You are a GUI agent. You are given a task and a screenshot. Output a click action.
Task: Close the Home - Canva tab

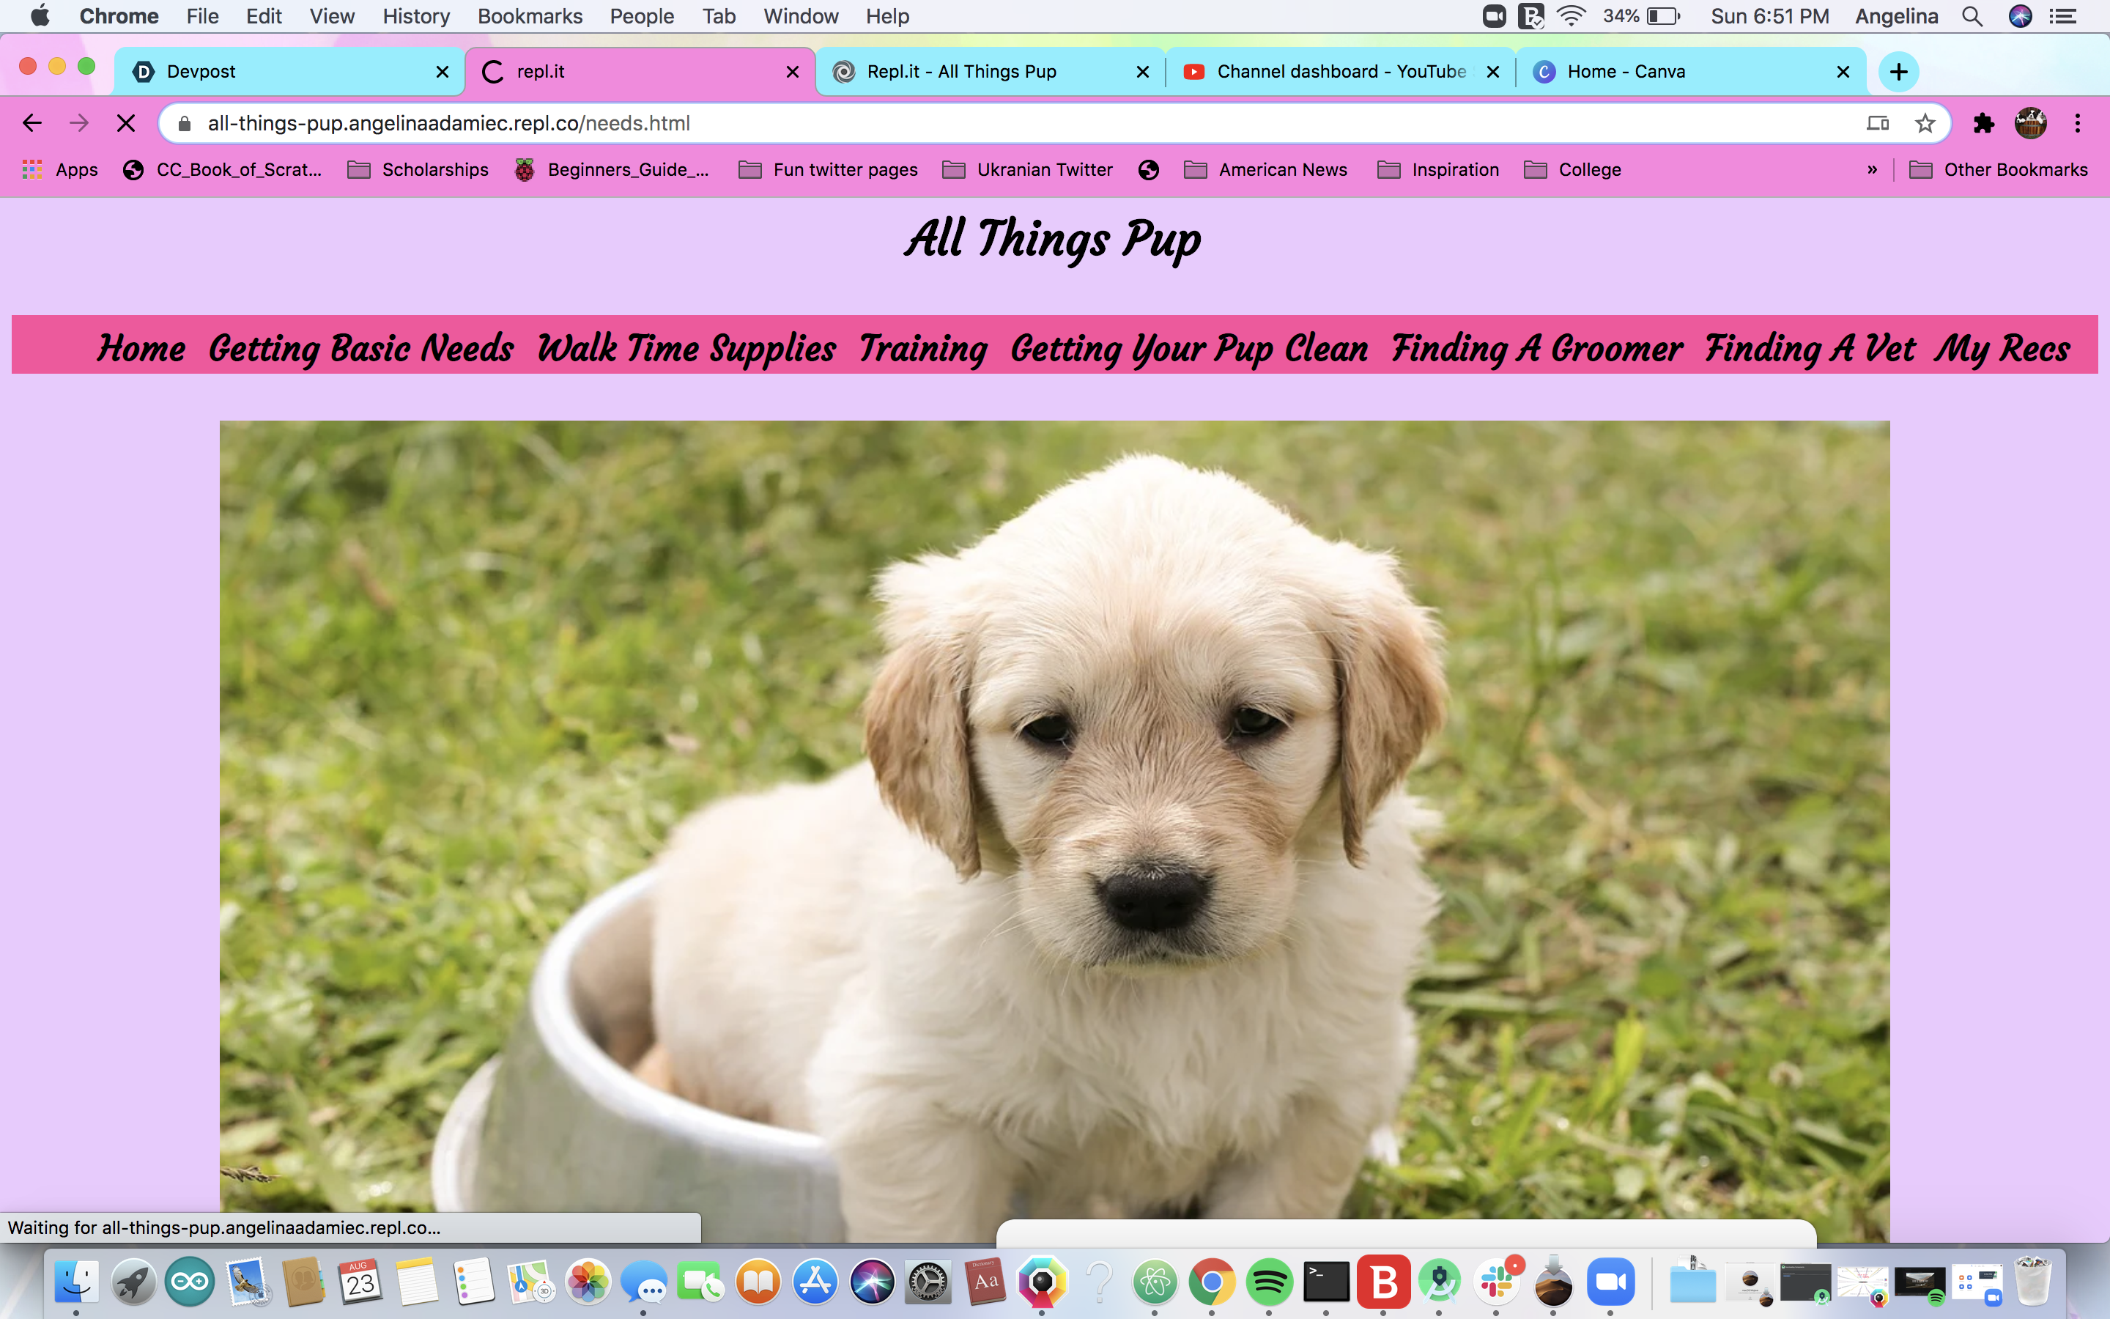1843,72
